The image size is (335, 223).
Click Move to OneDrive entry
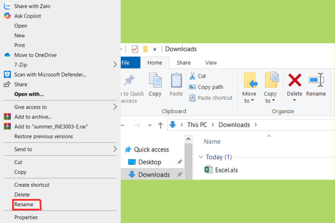[x=36, y=55]
